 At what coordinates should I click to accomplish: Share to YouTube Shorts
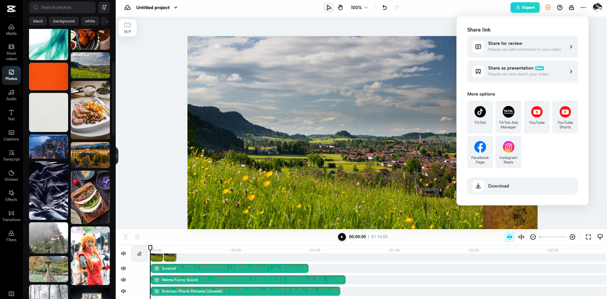coord(565,117)
